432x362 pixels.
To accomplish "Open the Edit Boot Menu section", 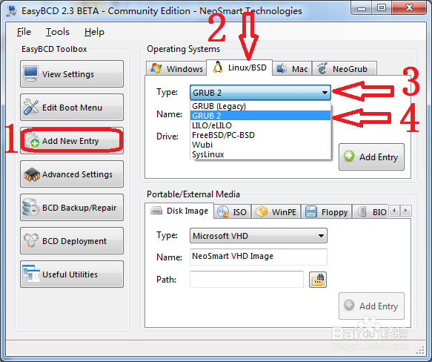I will (x=72, y=108).
